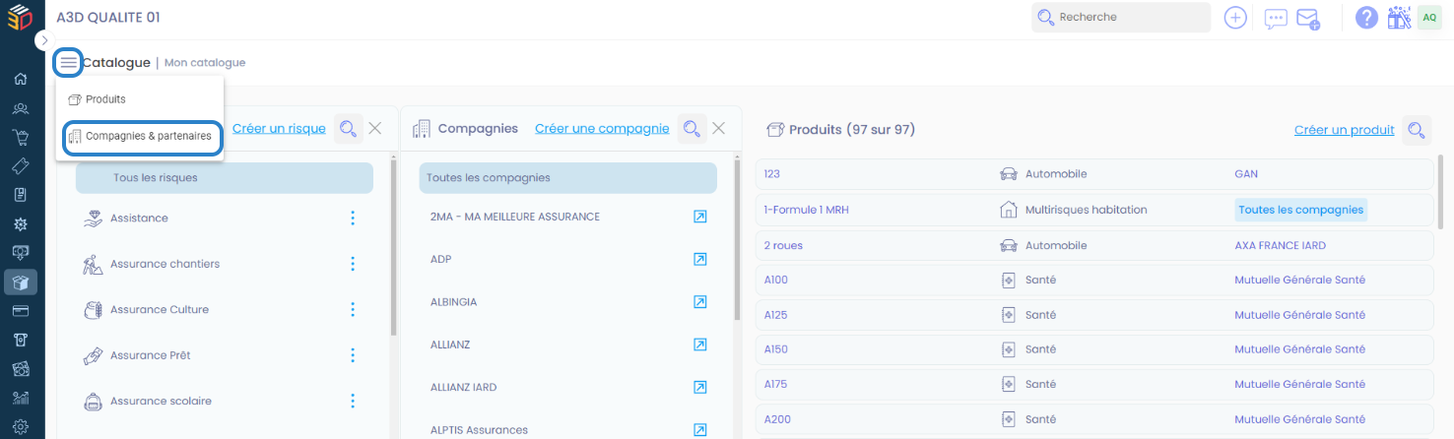Expand the left sidebar with the chevron
The width and height of the screenshot is (1454, 439).
coord(44,40)
